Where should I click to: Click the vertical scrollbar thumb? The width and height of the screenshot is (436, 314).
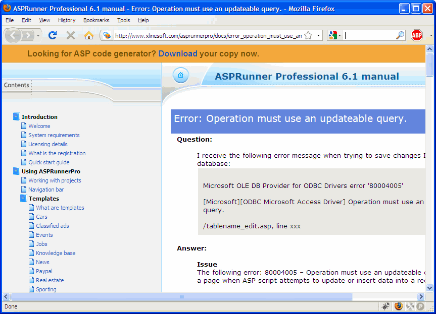tap(429, 65)
